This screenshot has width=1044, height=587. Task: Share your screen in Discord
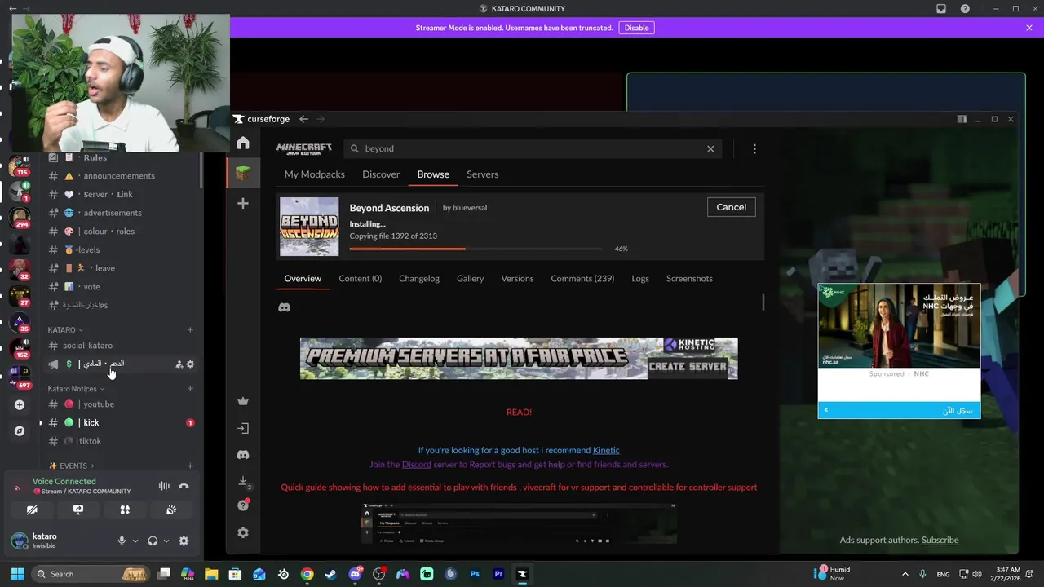point(78,510)
